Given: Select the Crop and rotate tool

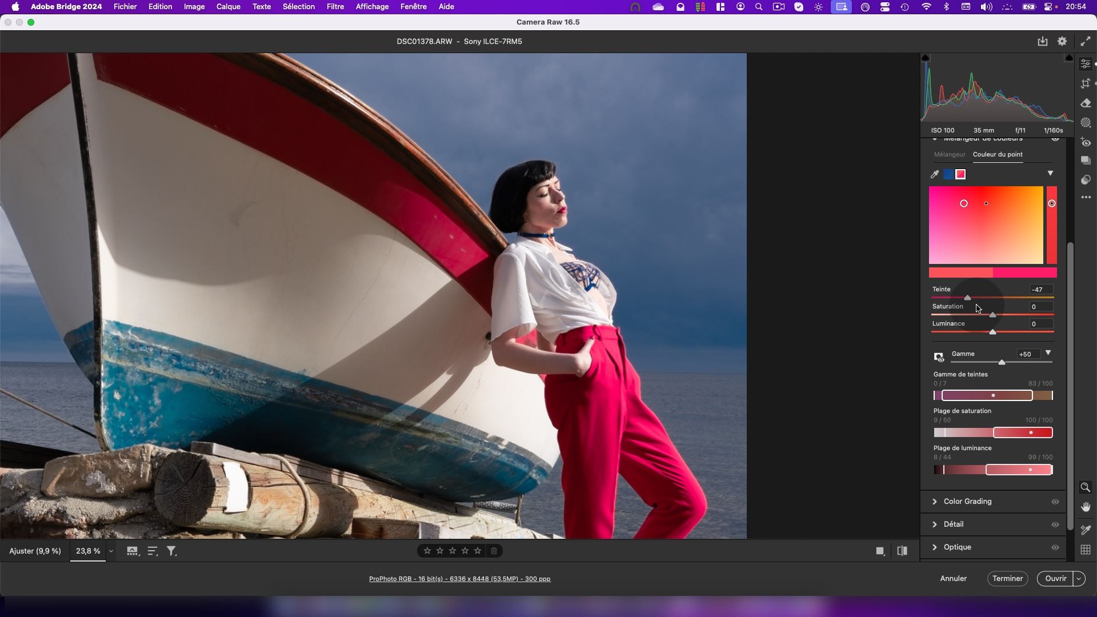Looking at the screenshot, I should tap(1086, 83).
